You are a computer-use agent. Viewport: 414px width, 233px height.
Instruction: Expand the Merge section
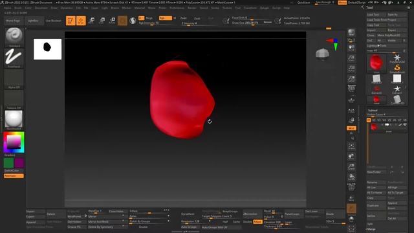click(371, 229)
